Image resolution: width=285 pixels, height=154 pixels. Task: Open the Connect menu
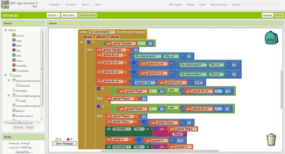coord(71,5)
